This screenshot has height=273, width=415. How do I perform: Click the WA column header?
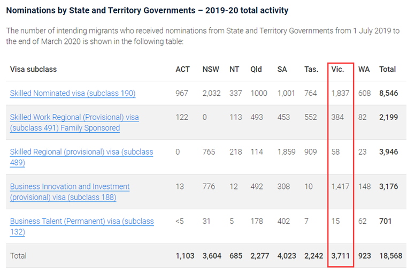pos(364,69)
